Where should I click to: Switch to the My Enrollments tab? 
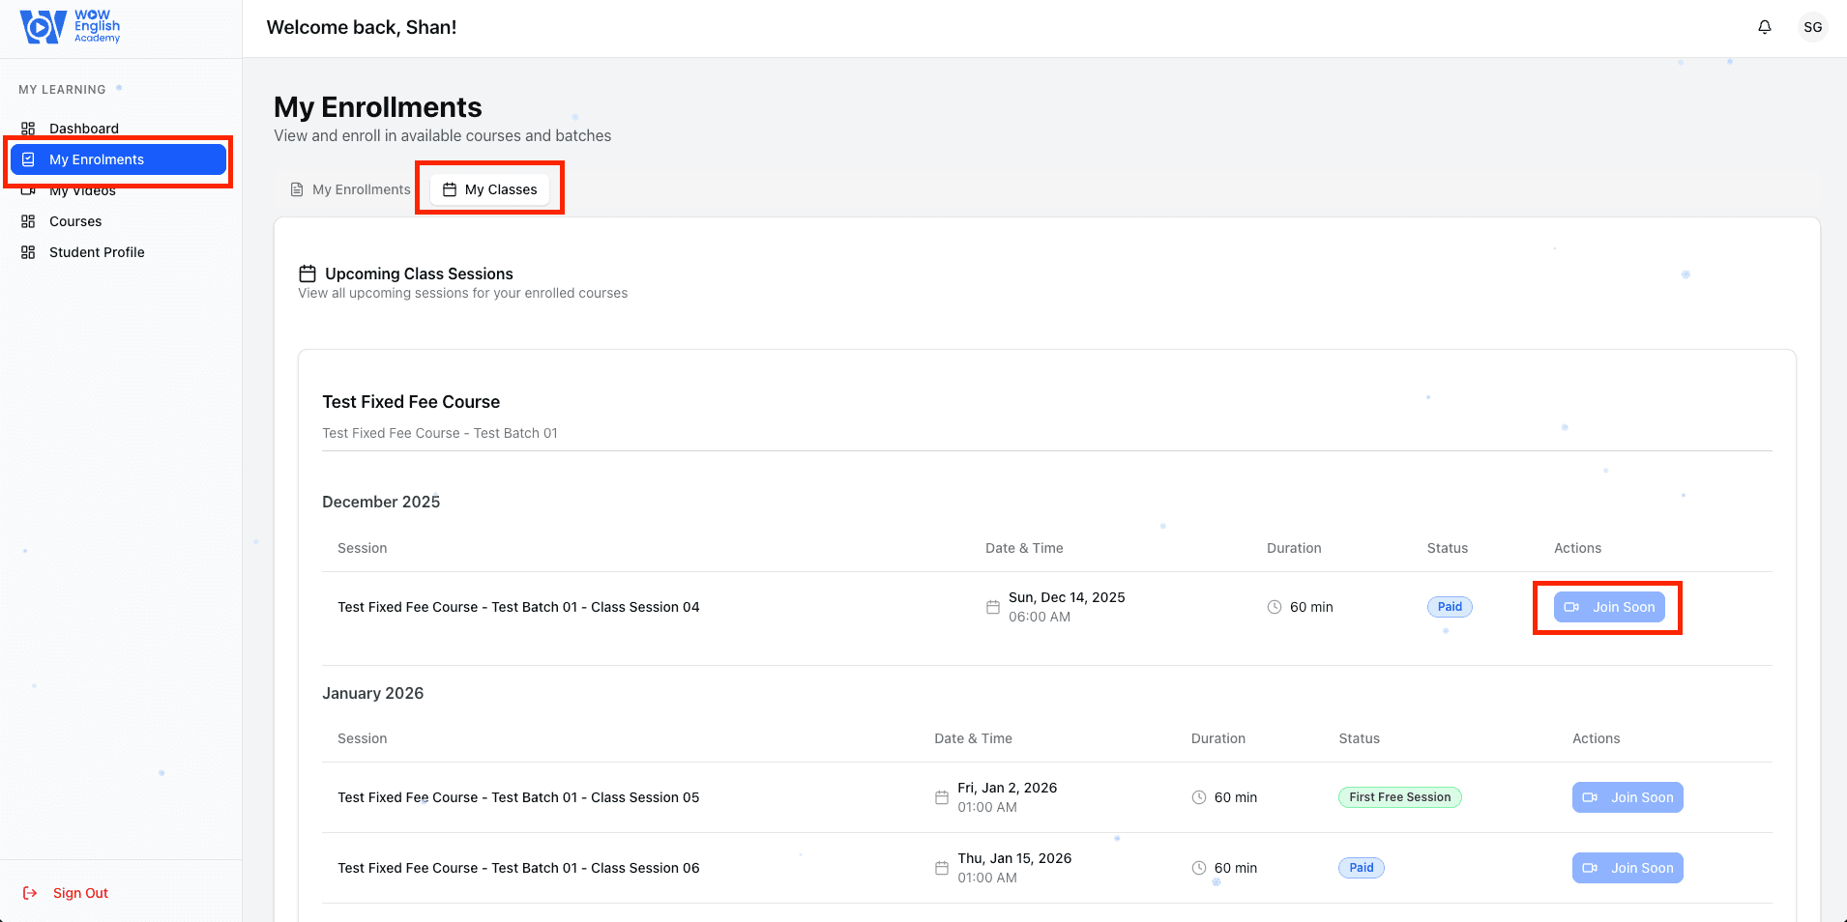click(351, 189)
